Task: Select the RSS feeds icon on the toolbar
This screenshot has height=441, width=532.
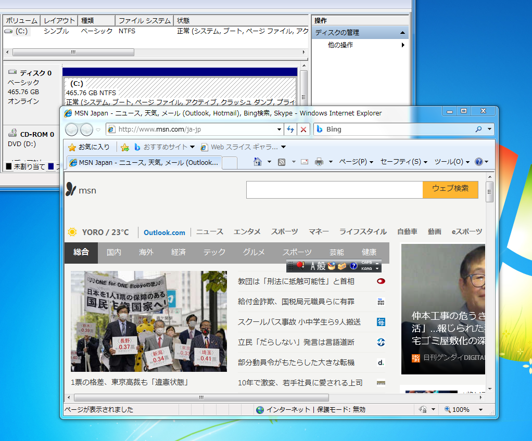Action: click(281, 162)
